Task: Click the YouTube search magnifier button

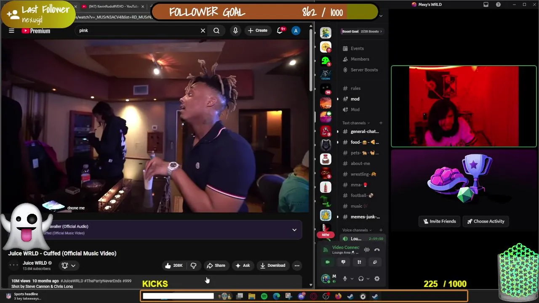Action: click(x=216, y=31)
